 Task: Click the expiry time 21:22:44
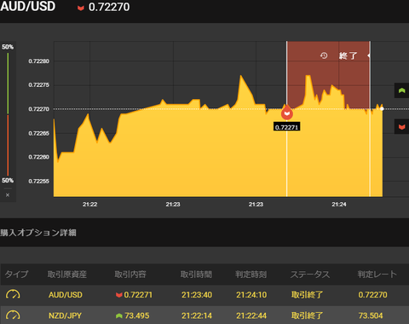[x=251, y=315]
